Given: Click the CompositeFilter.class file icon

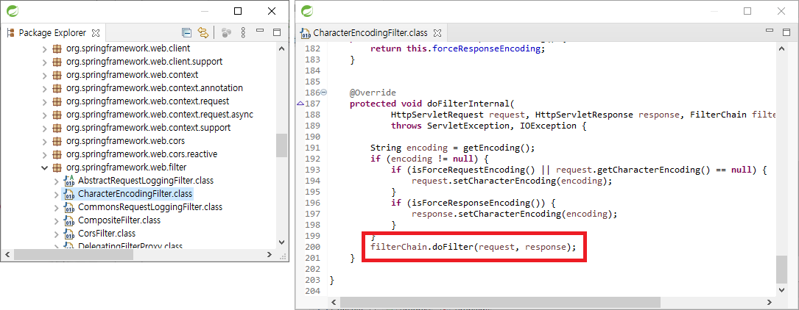Looking at the screenshot, I should (68, 220).
